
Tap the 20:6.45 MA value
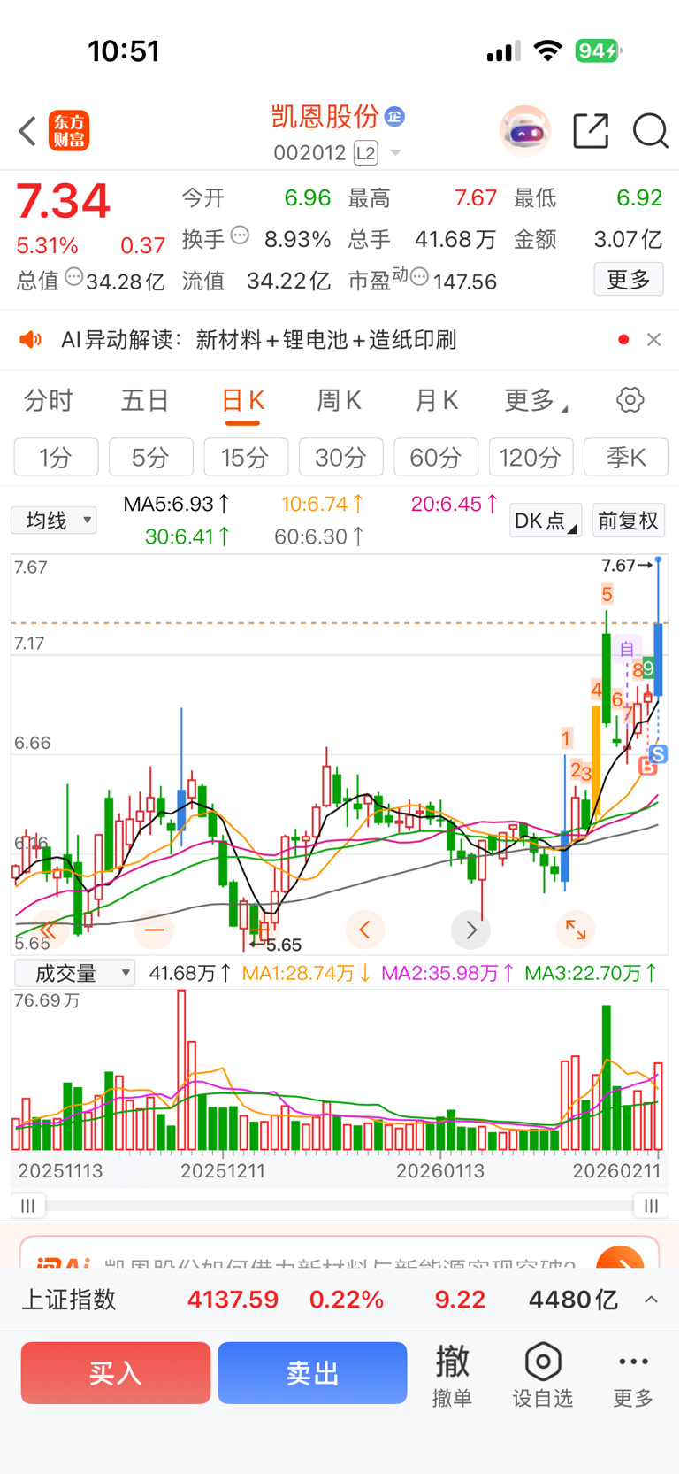[x=455, y=505]
